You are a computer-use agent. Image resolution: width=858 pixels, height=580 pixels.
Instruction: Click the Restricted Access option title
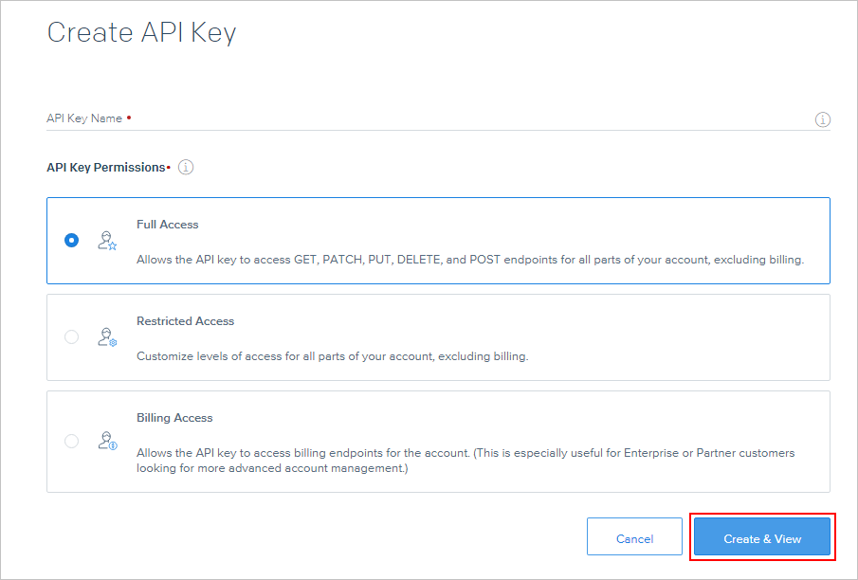185,321
